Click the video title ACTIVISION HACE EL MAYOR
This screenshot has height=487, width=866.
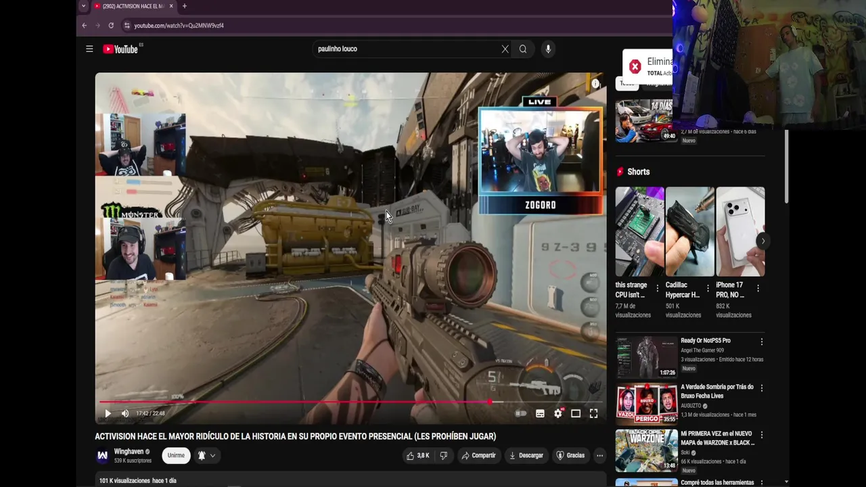[x=296, y=436]
